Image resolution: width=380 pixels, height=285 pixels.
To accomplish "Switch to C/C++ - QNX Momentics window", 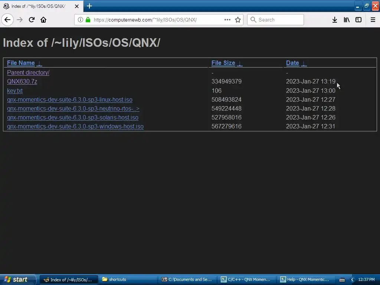I will point(247,279).
